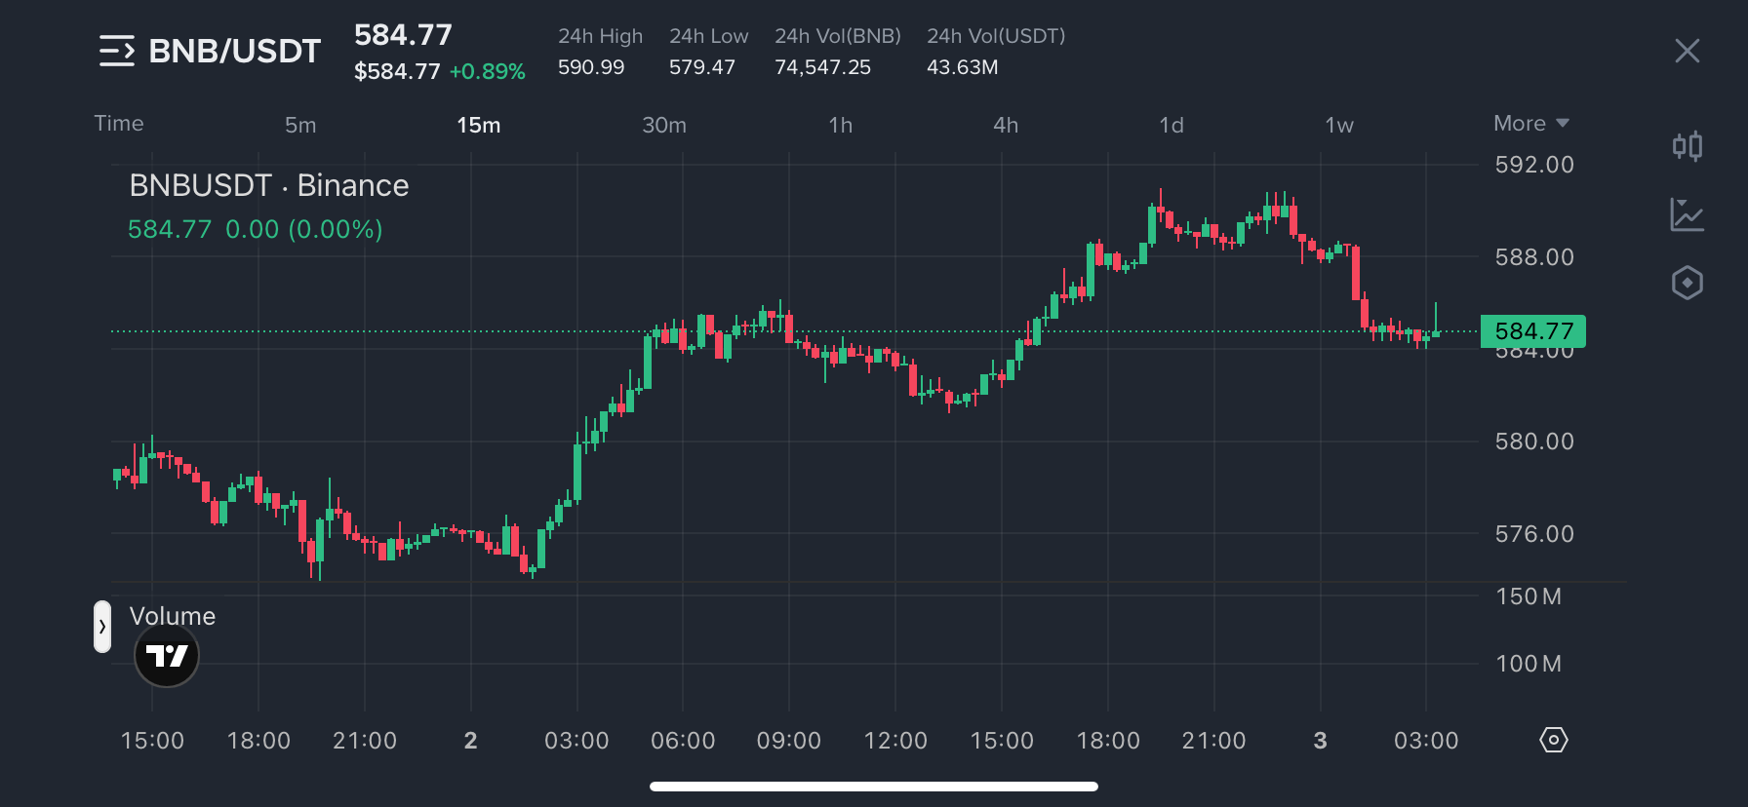This screenshot has width=1748, height=807.
Task: Click the 592.00 price axis label
Action: (x=1534, y=165)
